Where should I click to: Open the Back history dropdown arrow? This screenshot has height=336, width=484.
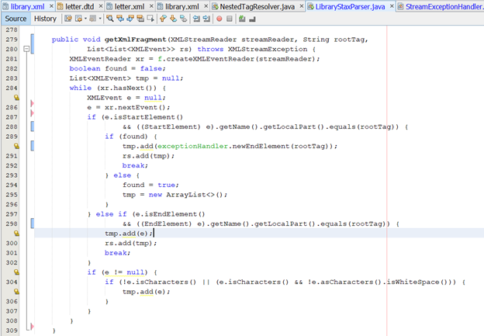[85, 19]
